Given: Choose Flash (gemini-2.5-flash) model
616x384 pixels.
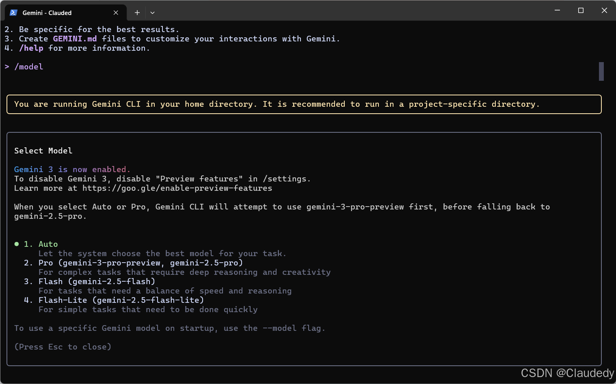Looking at the screenshot, I should pyautogui.click(x=89, y=281).
